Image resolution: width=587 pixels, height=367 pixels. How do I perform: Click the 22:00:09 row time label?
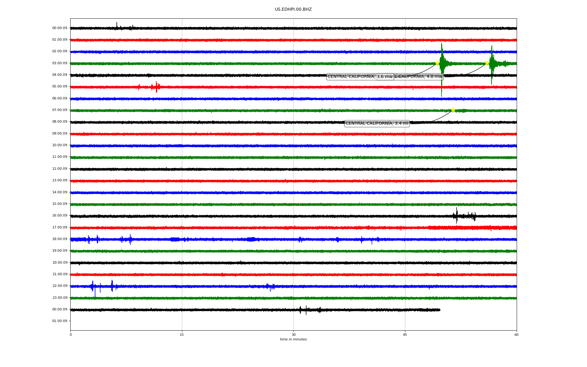60,286
